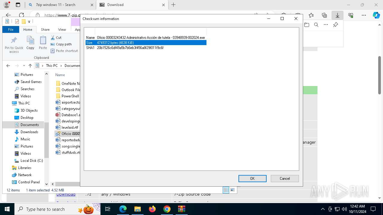The width and height of the screenshot is (383, 215).
Task: Click the Download link on the 7-zip page
Action: pos(66,194)
